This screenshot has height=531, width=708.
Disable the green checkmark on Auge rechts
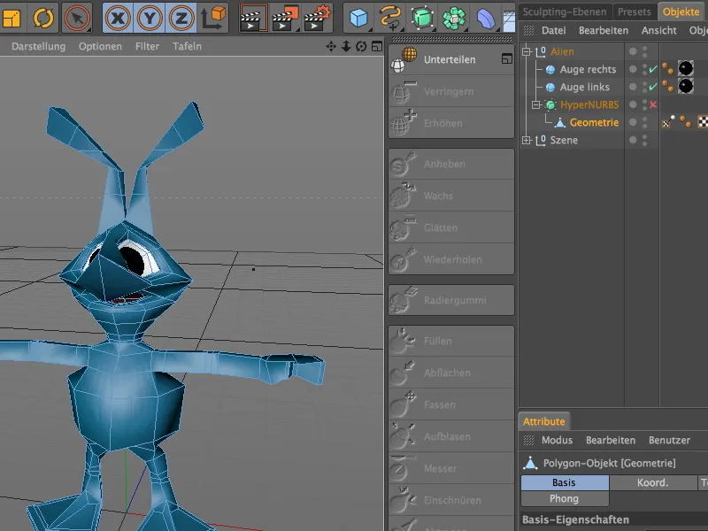tap(652, 69)
